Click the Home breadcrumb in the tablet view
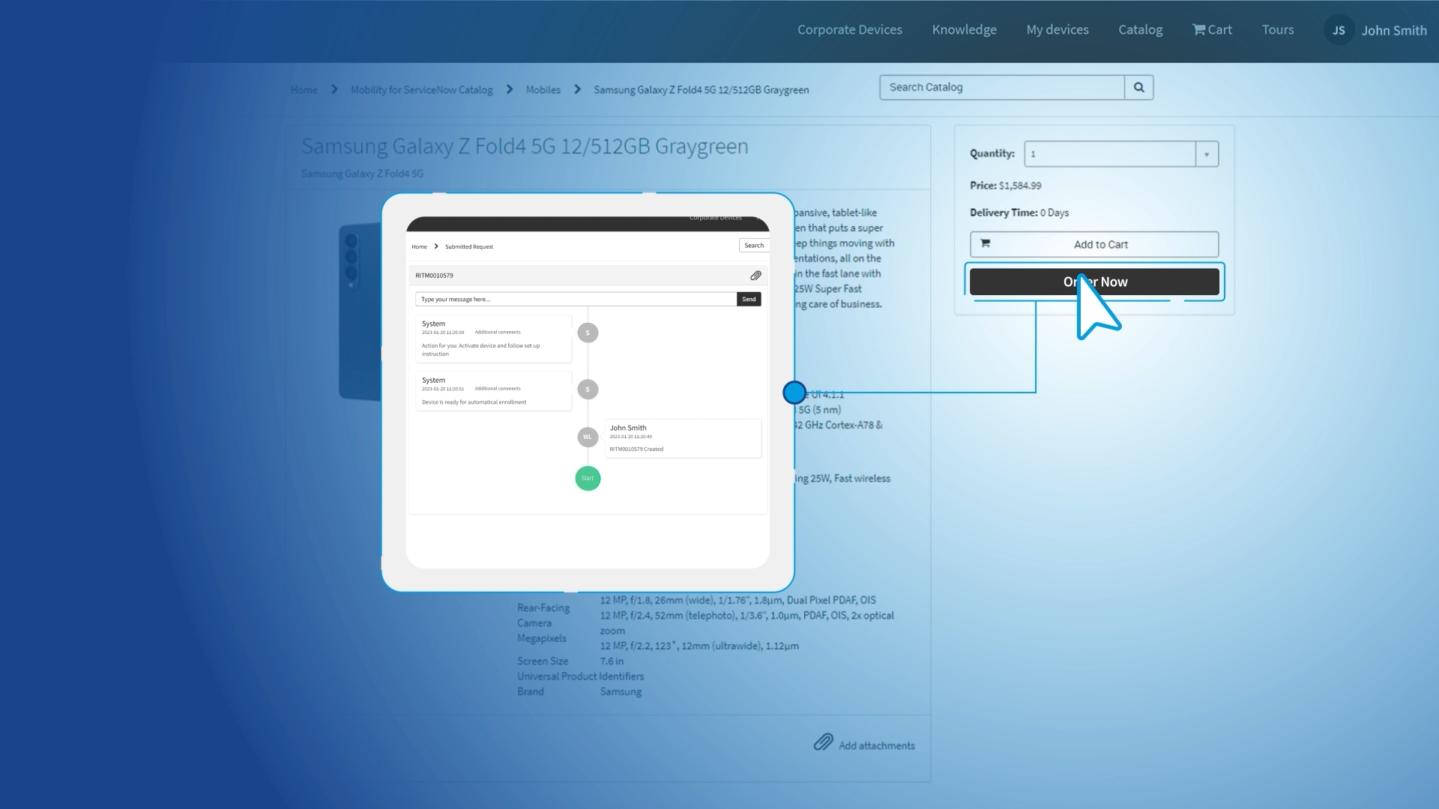 419,246
